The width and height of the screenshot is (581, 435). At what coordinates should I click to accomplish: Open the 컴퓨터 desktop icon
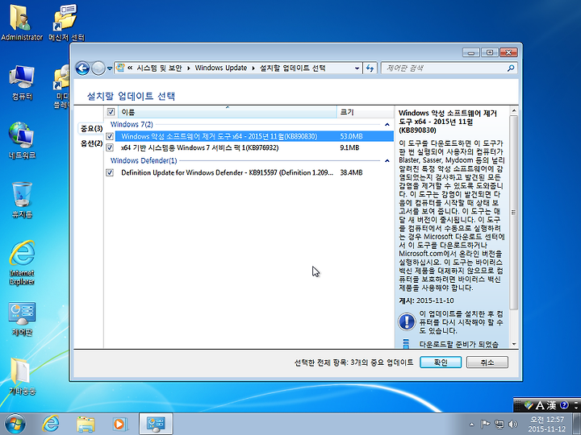pos(22,82)
